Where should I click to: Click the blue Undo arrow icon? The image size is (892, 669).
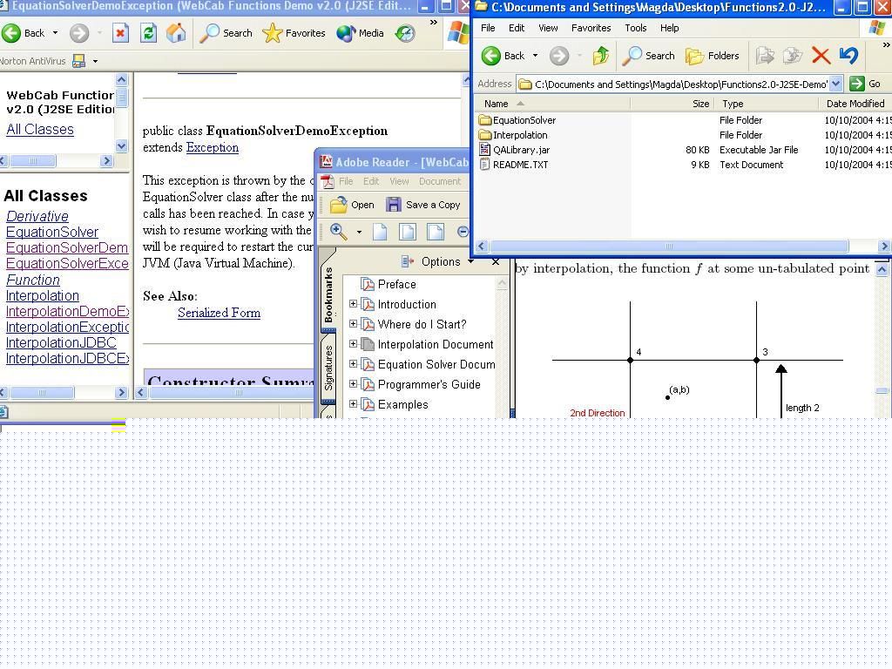click(x=848, y=56)
